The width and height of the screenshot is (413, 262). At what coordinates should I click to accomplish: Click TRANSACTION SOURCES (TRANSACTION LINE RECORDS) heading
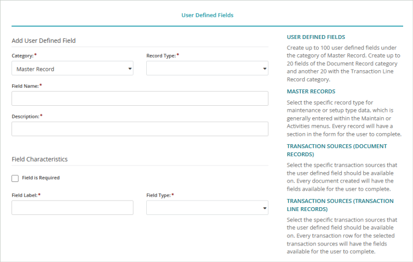tap(340, 205)
